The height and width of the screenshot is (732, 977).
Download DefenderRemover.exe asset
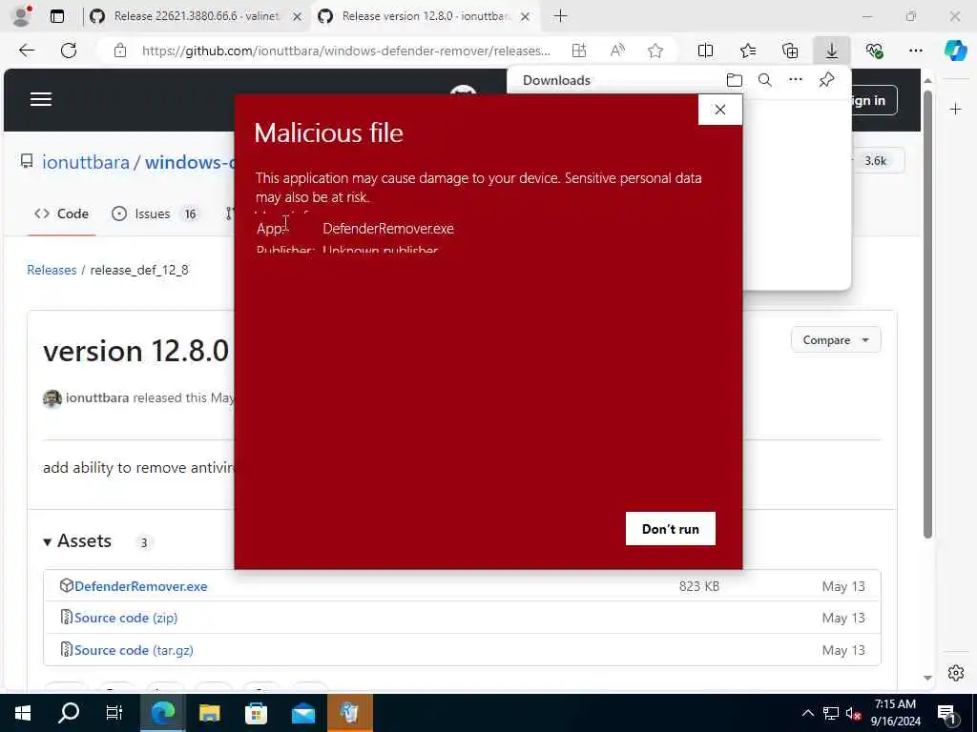coord(141,586)
